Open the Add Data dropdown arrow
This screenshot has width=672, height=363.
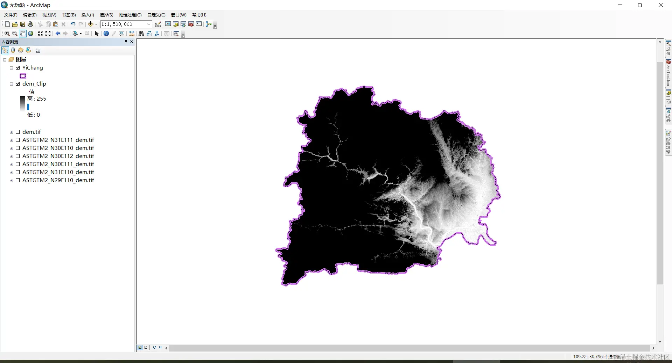coord(96,24)
